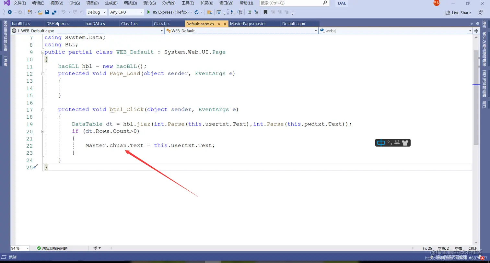This screenshot has width=490, height=263.
Task: Collapse the if block at line 20
Action: (x=42, y=131)
